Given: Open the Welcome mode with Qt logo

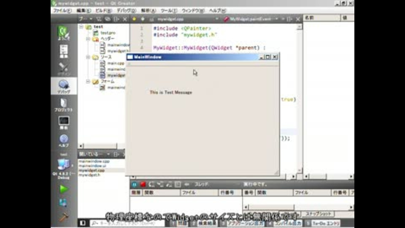Looking at the screenshot, I should coord(64,33).
